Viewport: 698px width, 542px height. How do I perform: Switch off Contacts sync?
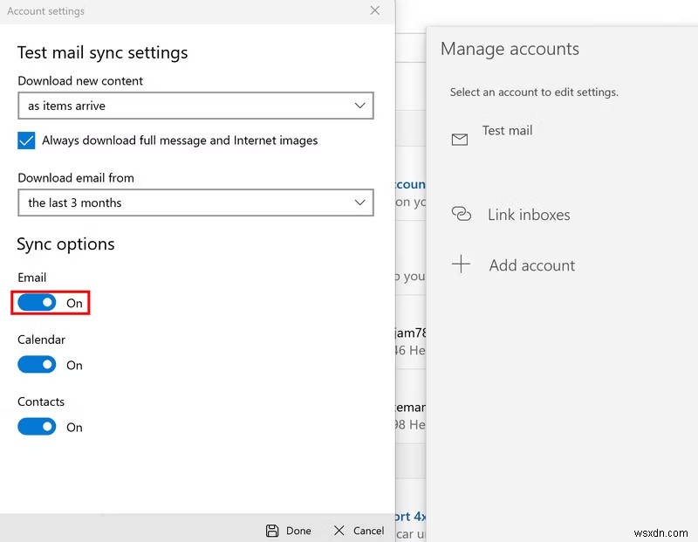[37, 427]
